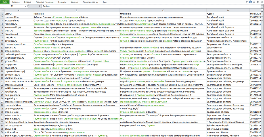Select cell trezorka.ru

click(x=19, y=37)
